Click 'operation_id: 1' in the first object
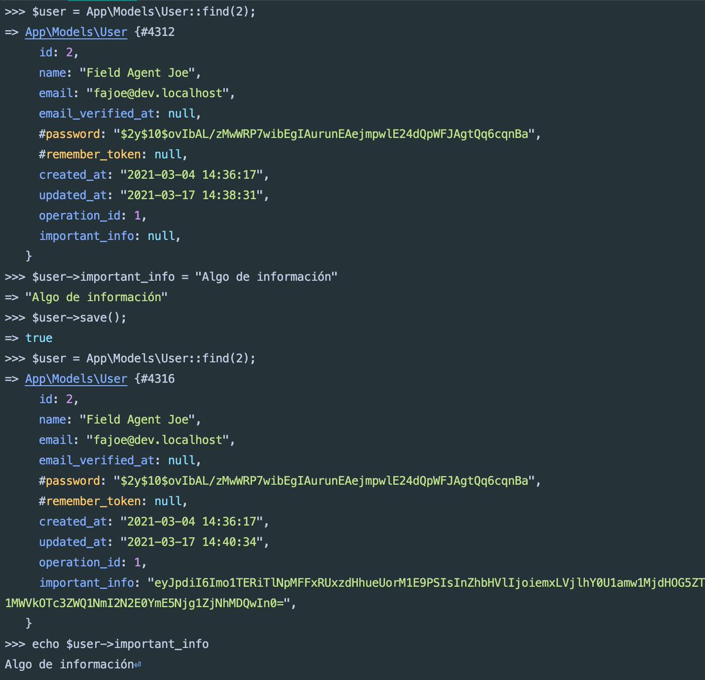The width and height of the screenshot is (705, 680). [x=93, y=216]
